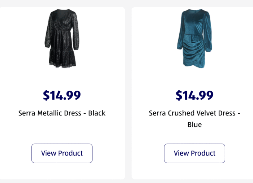The width and height of the screenshot is (253, 183).
Task: Click the word Velvet in the blue dress title
Action: (x=204, y=113)
